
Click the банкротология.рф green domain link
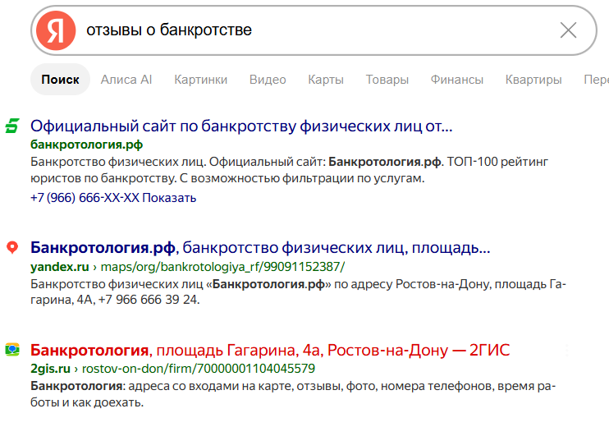click(x=87, y=145)
